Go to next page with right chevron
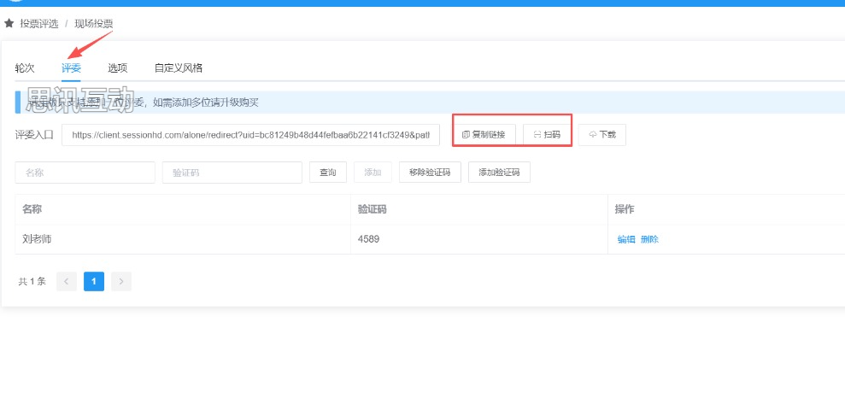Image resolution: width=845 pixels, height=416 pixels. coord(121,281)
